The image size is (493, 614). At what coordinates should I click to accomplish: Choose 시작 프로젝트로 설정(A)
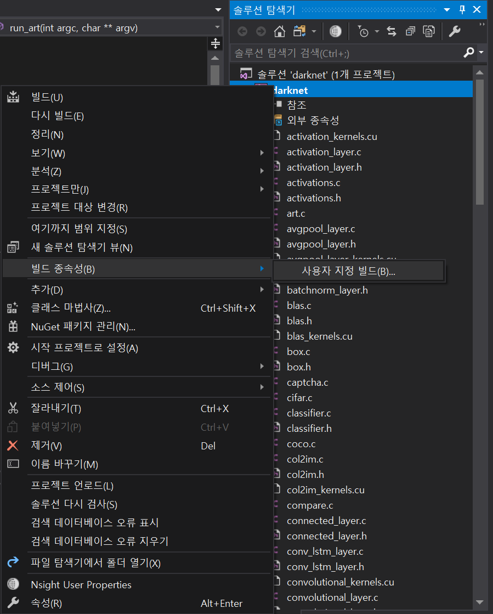(137, 348)
